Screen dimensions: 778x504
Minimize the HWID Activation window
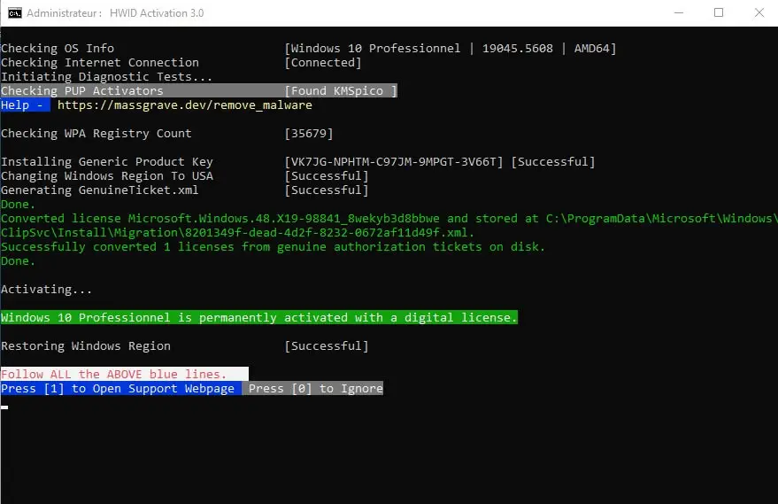coord(679,13)
